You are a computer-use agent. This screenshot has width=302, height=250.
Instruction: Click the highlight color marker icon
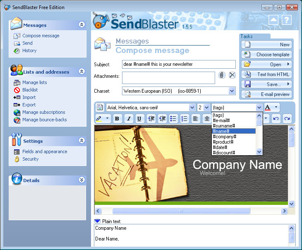[99, 118]
